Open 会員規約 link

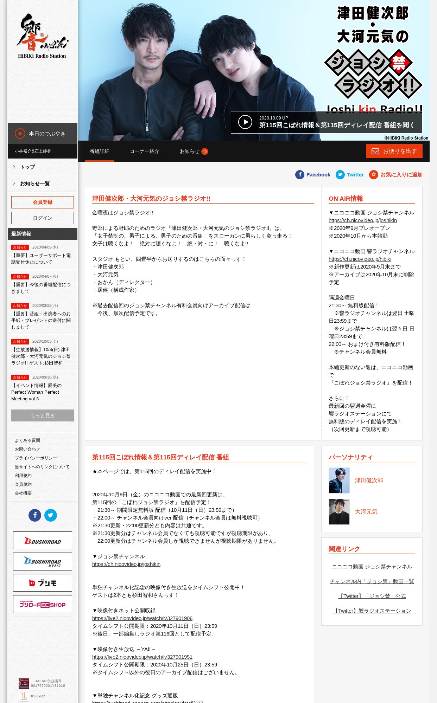[x=23, y=484]
